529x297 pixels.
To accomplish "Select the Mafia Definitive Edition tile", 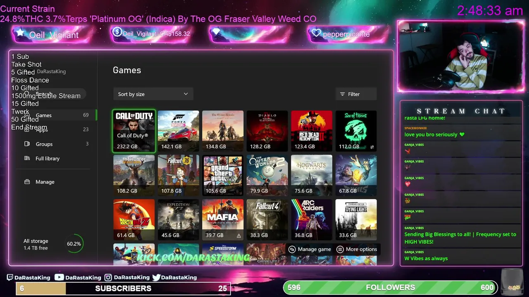I will click(223, 219).
